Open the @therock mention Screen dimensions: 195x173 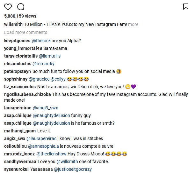[41, 41]
